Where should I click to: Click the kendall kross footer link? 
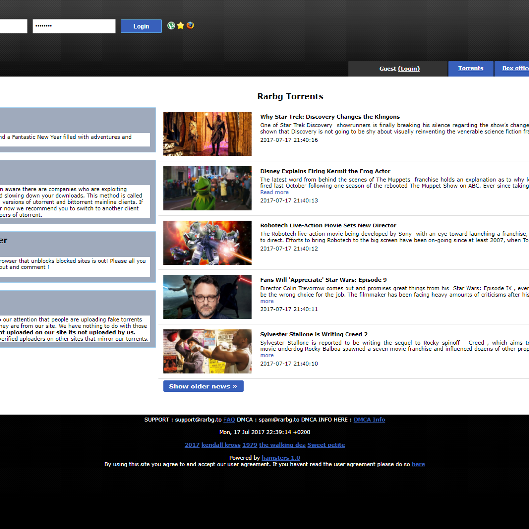point(221,445)
